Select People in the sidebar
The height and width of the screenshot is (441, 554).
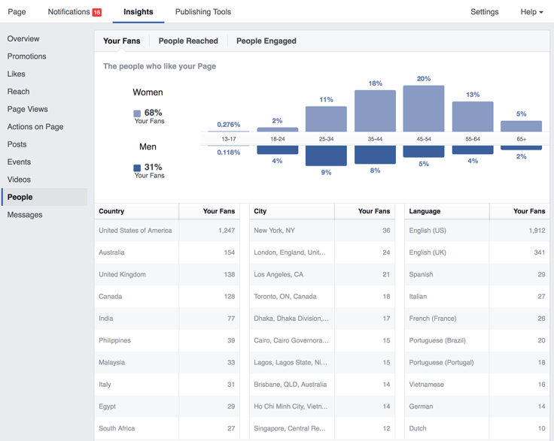[x=44, y=197]
